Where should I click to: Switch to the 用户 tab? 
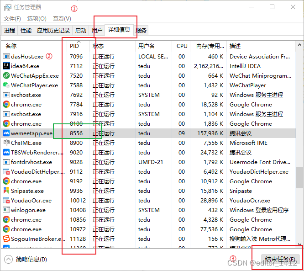click(97, 30)
